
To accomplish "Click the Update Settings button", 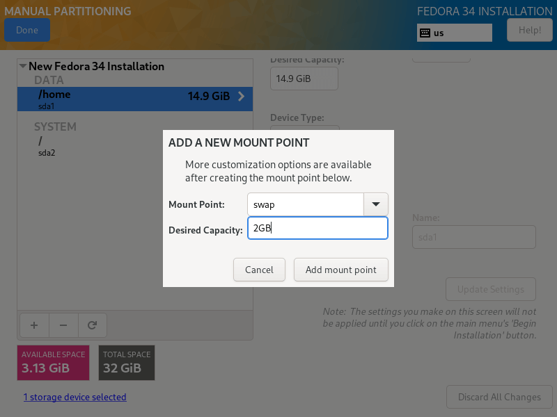I will coord(491,289).
